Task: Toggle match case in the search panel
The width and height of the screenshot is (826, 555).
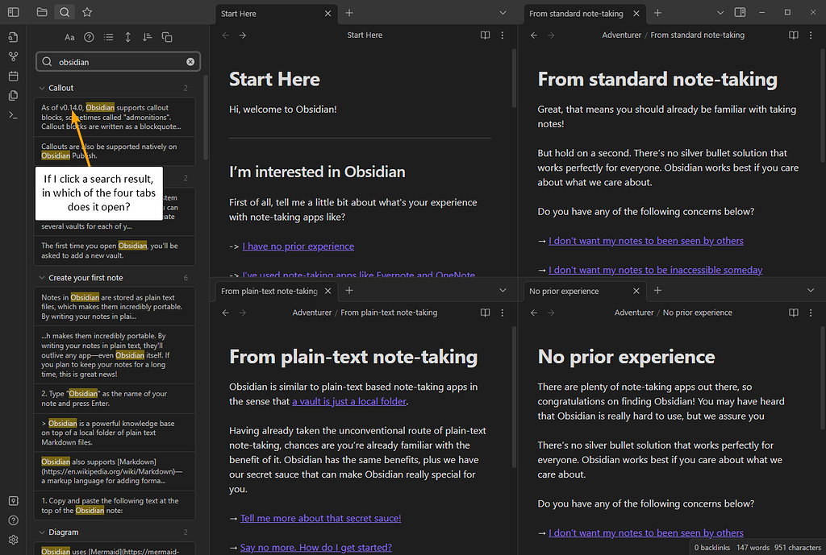Action: coord(69,37)
